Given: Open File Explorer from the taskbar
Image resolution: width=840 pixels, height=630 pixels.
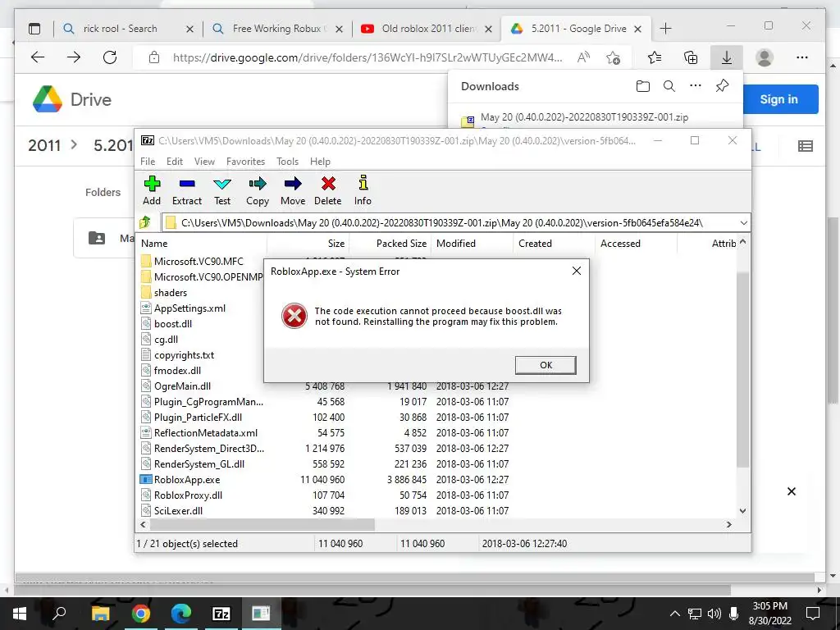Looking at the screenshot, I should coord(100,614).
